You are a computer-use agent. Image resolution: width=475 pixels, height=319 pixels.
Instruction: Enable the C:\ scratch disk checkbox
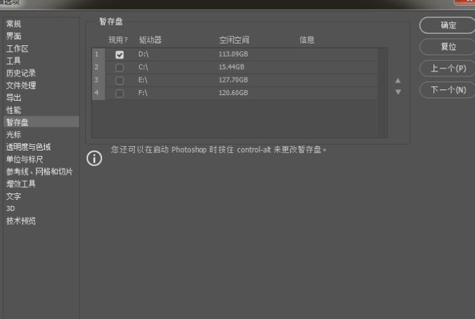(120, 67)
